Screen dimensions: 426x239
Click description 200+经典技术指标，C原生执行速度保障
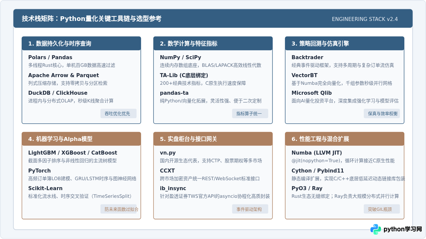coord(203,83)
